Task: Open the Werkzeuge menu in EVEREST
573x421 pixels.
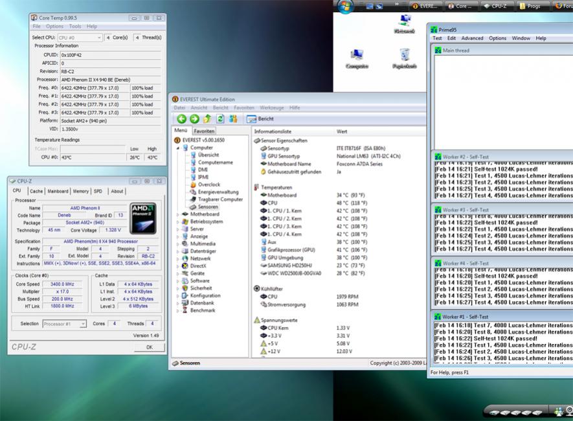Action: tap(272, 108)
